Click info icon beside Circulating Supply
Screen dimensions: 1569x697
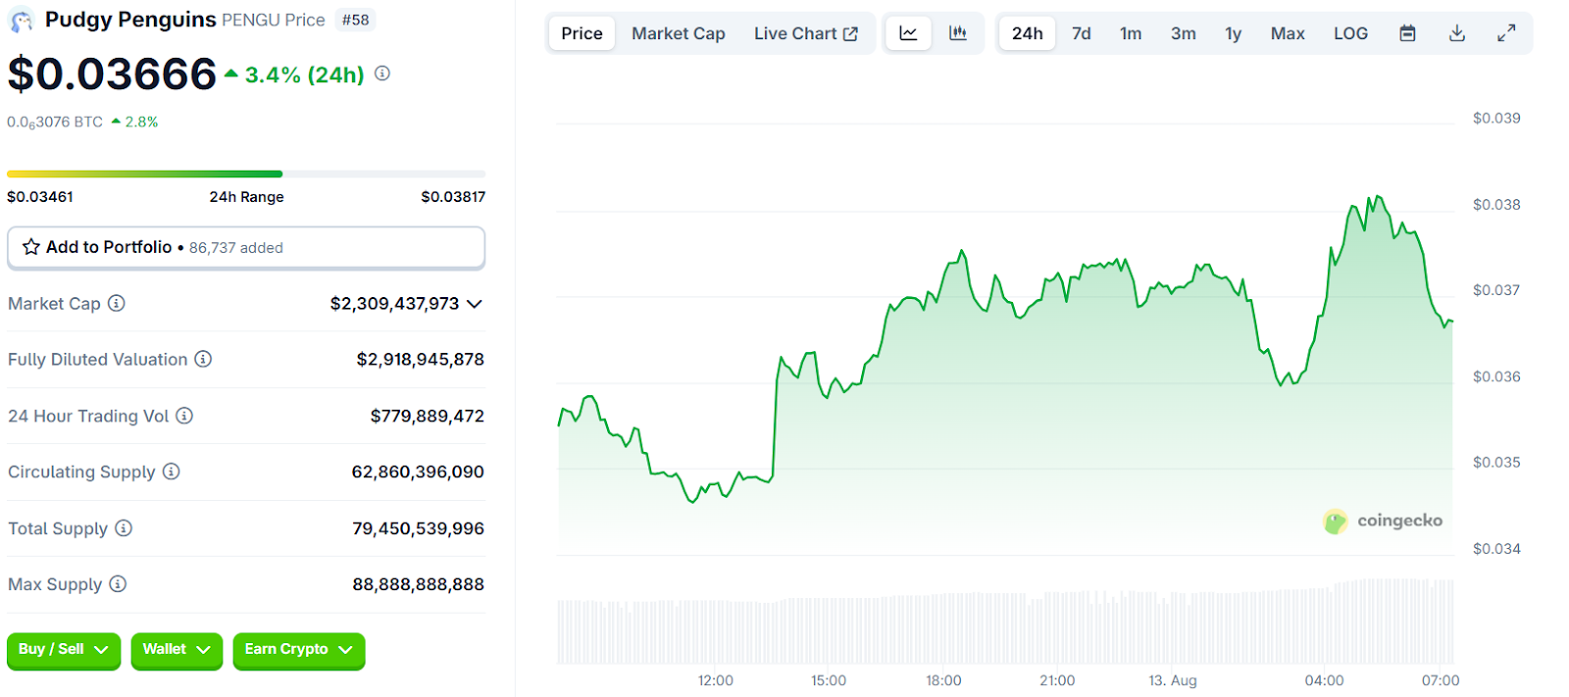point(172,472)
